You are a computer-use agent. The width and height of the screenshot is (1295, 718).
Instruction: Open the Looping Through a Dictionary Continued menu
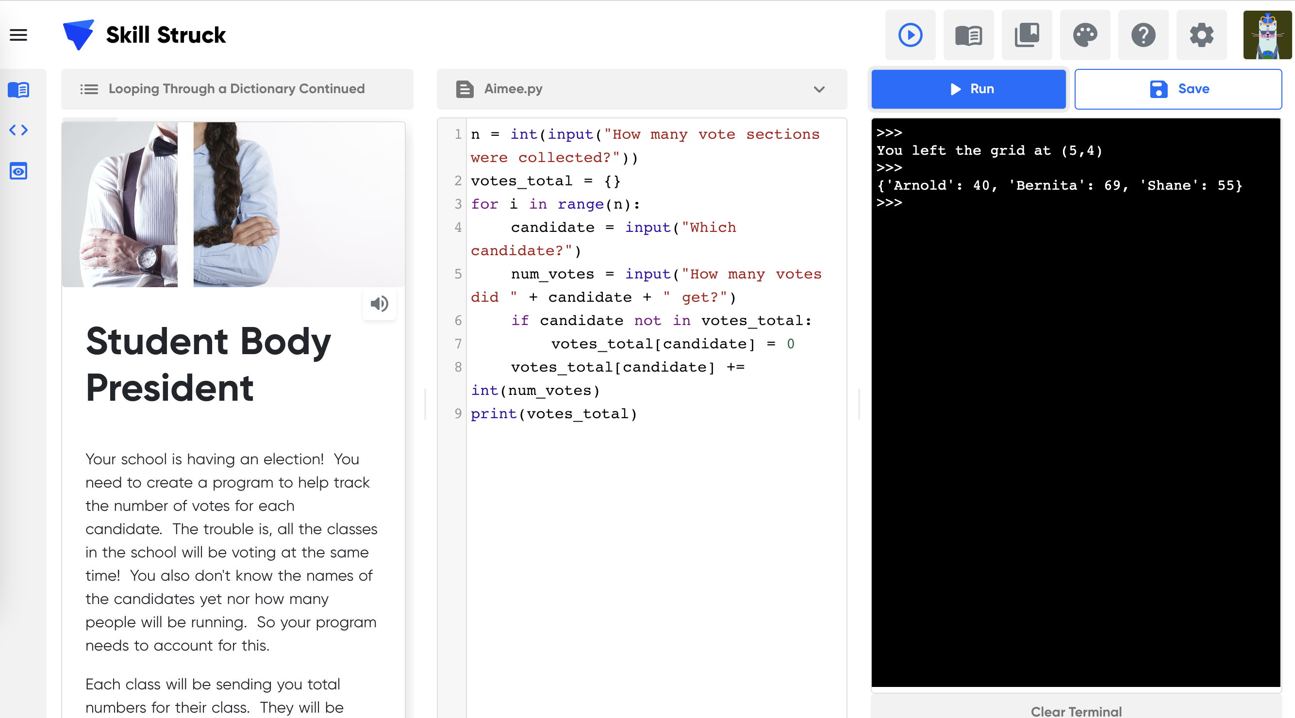[x=237, y=89]
